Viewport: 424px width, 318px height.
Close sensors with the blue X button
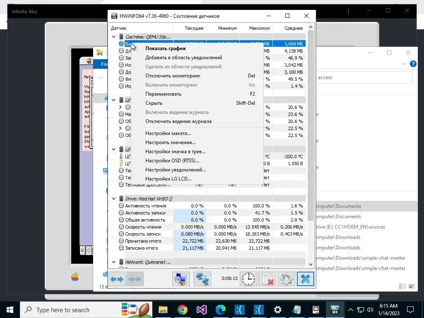306,279
